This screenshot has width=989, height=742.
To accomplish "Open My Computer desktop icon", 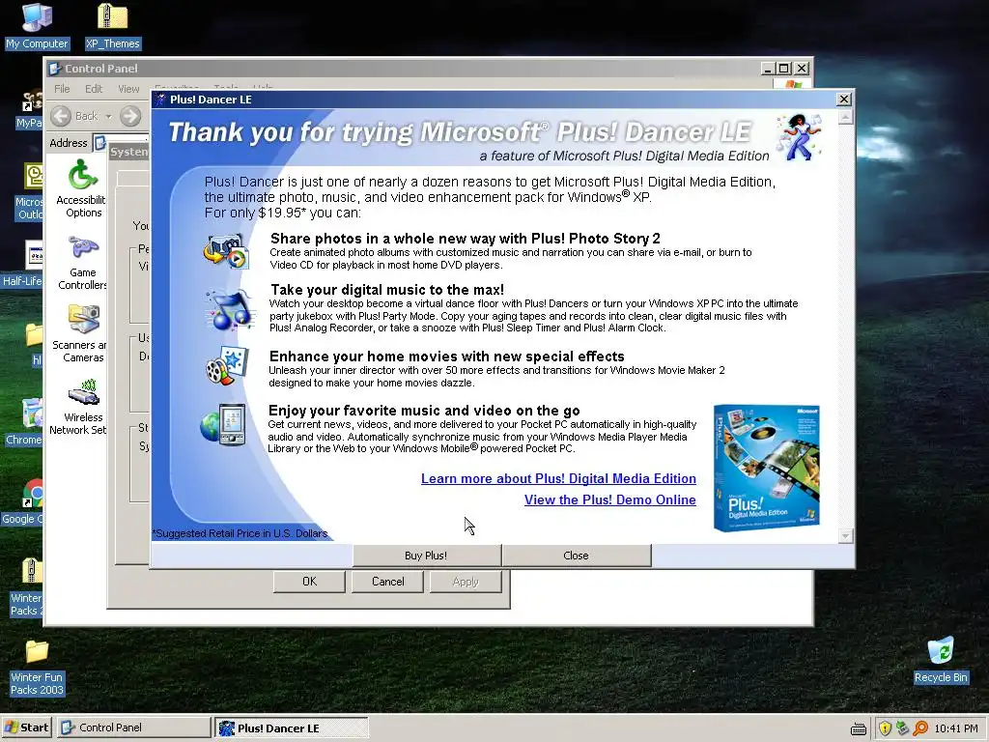I will 37,26.
